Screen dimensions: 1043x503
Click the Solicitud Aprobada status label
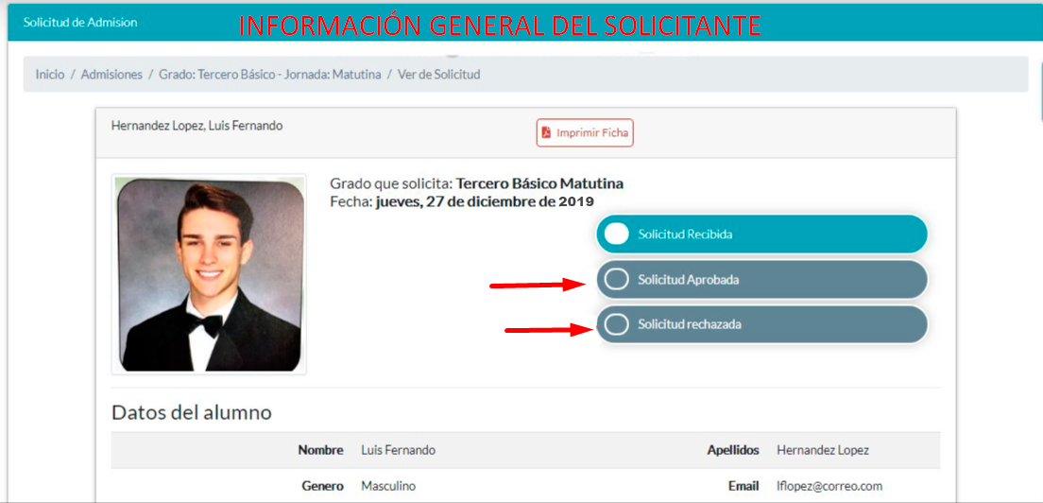coord(689,280)
